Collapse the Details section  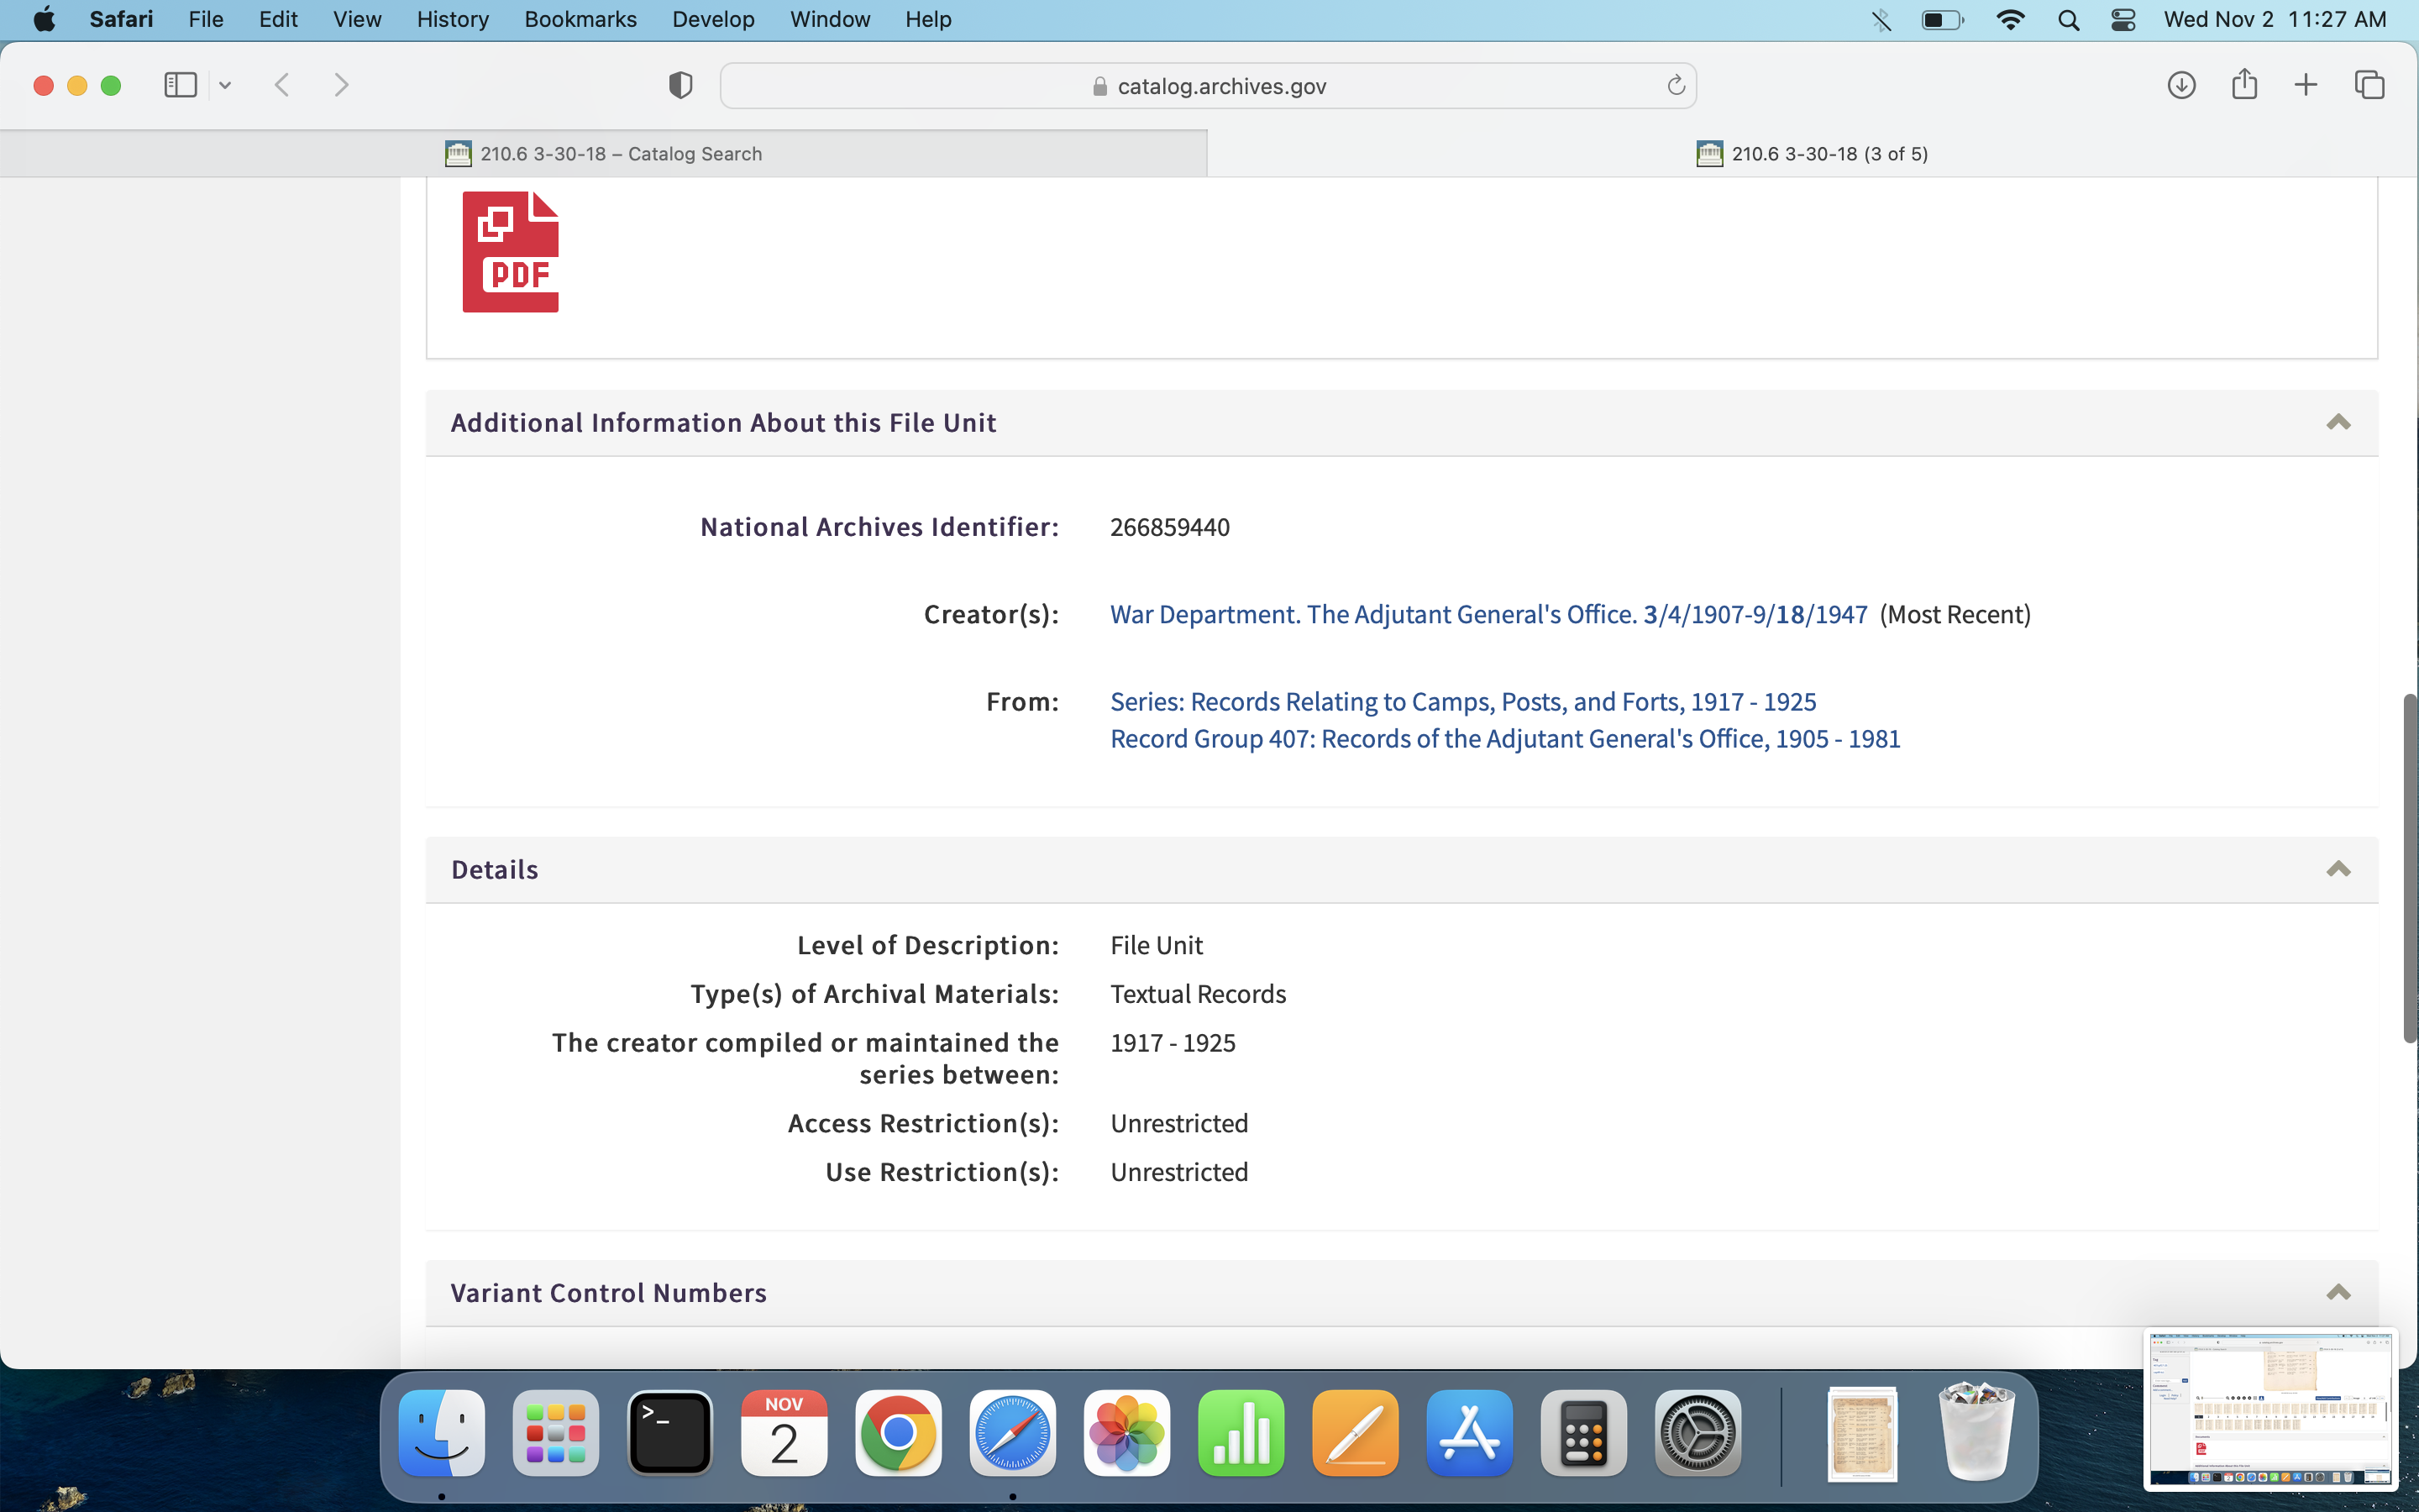tap(2338, 869)
